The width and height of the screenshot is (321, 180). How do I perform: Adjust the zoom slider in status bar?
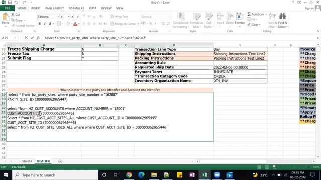pyautogui.click(x=295, y=167)
